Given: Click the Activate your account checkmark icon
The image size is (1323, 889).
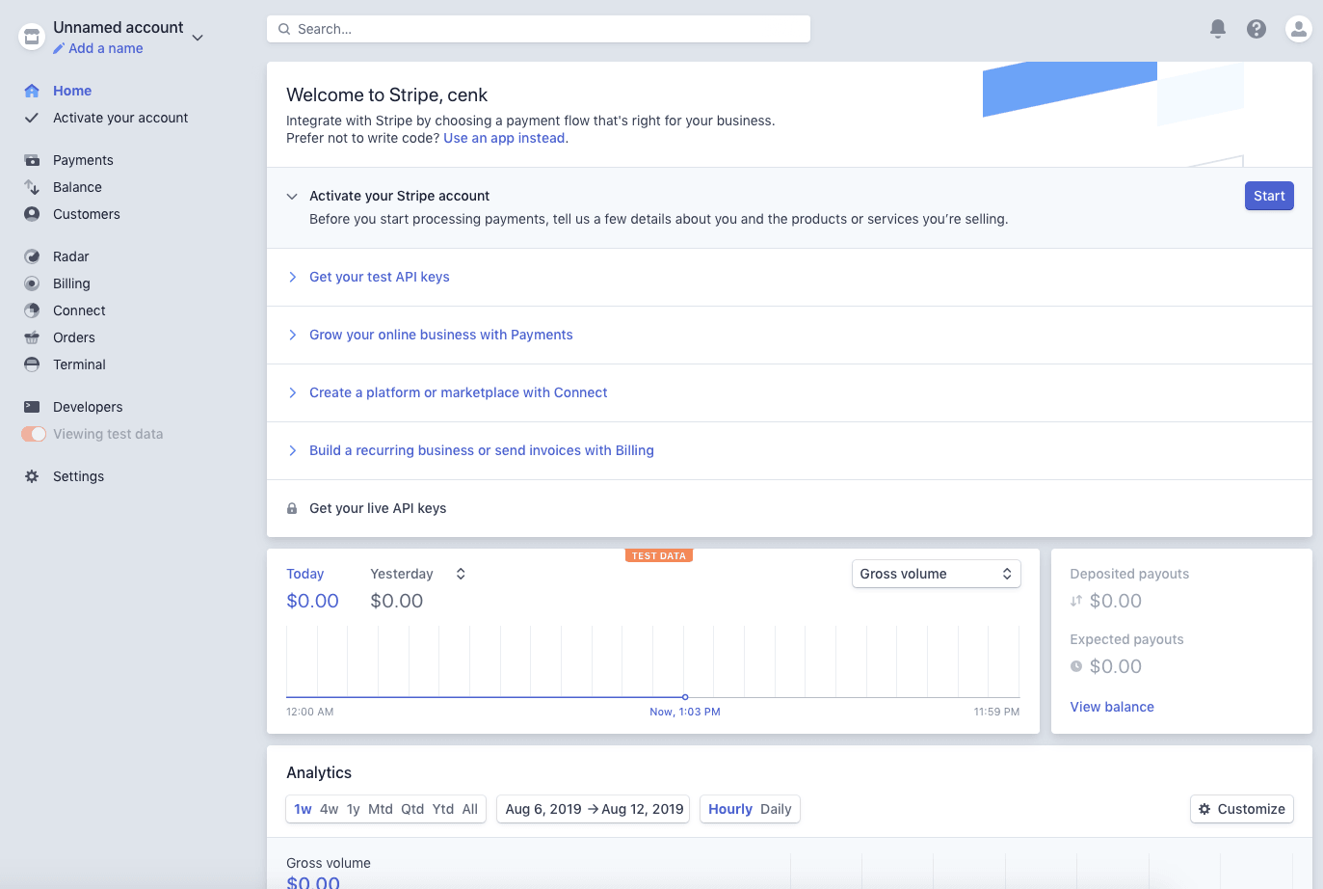Looking at the screenshot, I should coord(32,118).
